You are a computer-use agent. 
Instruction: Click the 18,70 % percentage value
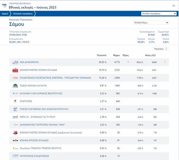point(102,70)
